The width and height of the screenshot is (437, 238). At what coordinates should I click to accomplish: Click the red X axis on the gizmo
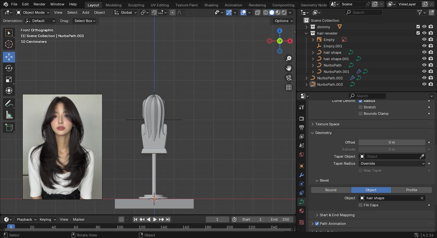pos(290,41)
